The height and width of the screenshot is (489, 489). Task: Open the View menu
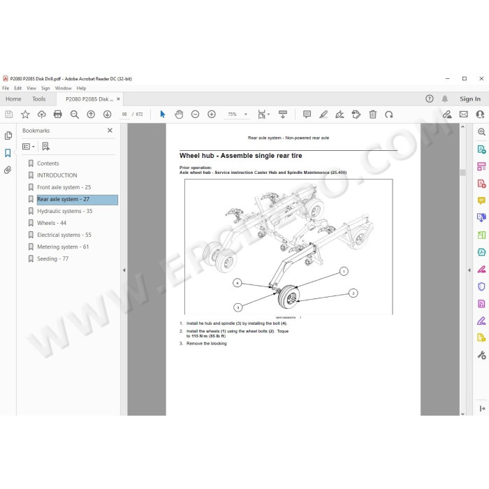(31, 88)
